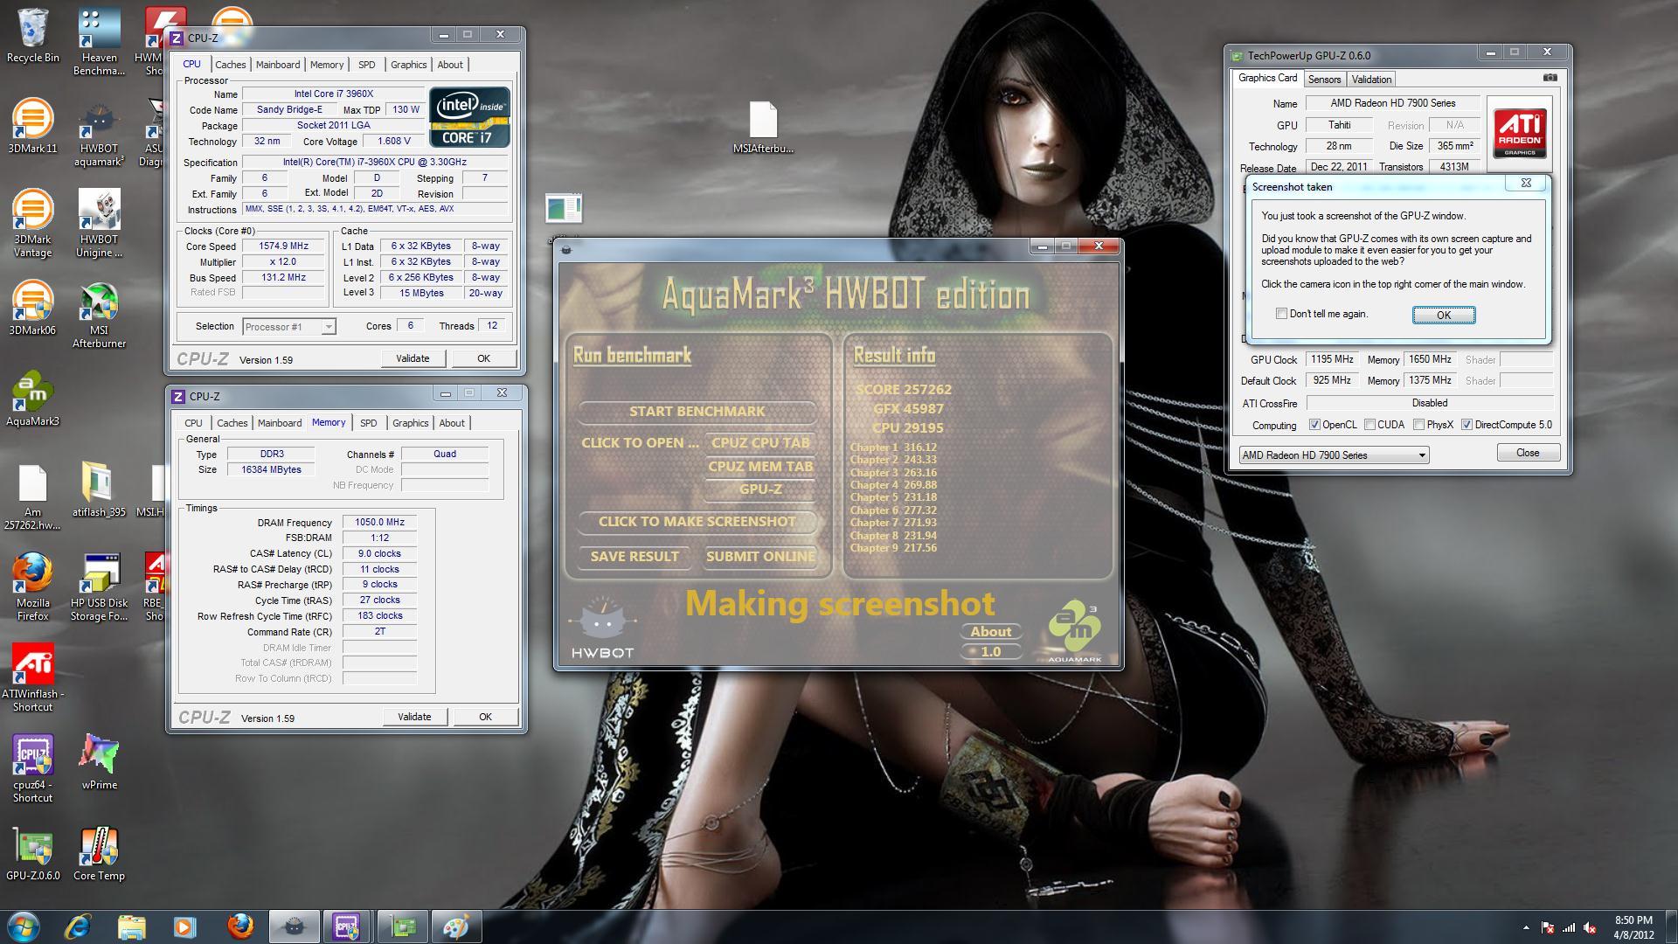Click the taskbar clock showing 8:50 PM
This screenshot has width=1678, height=944.
(x=1633, y=927)
